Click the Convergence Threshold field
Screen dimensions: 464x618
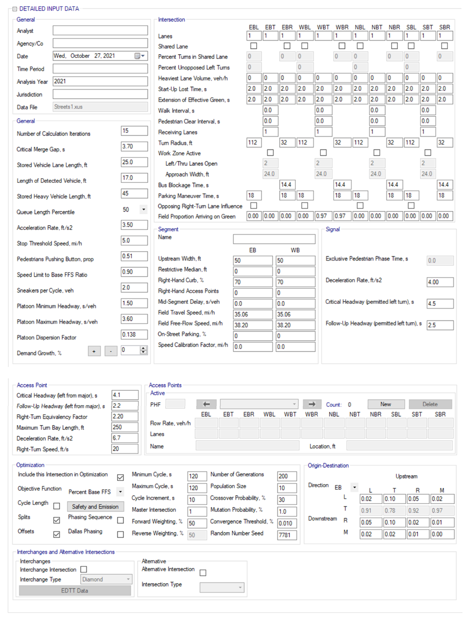pos(287,523)
